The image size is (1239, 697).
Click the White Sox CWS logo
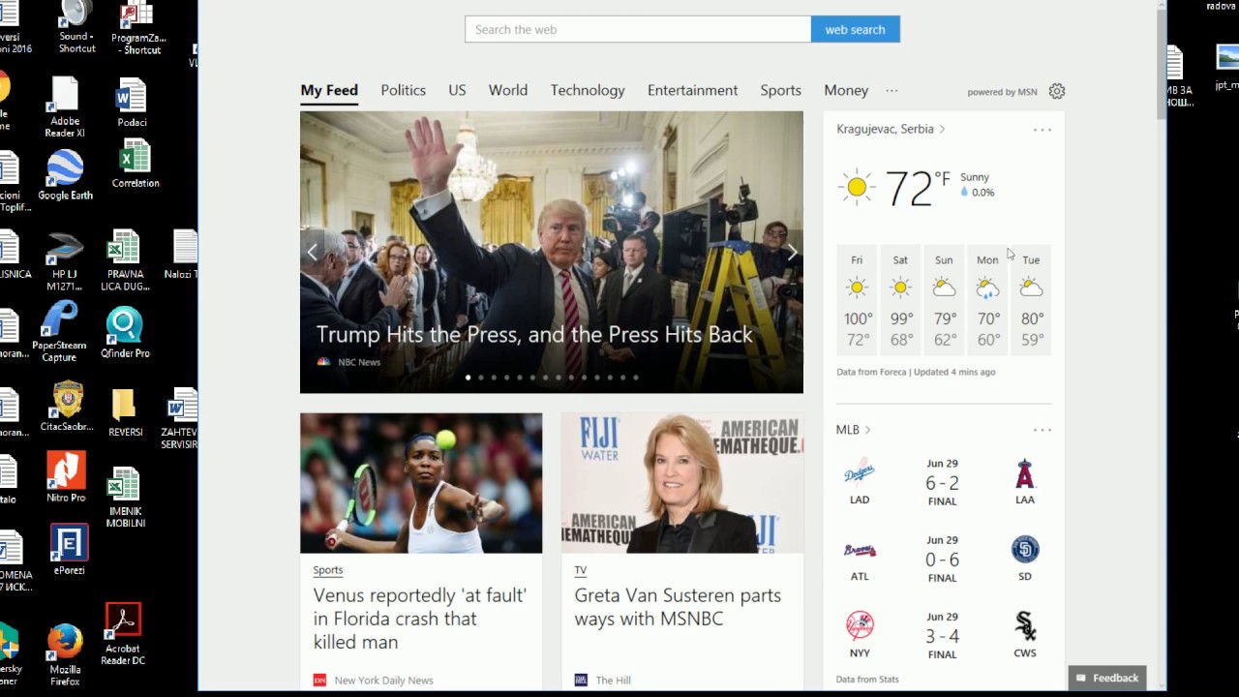click(1025, 626)
